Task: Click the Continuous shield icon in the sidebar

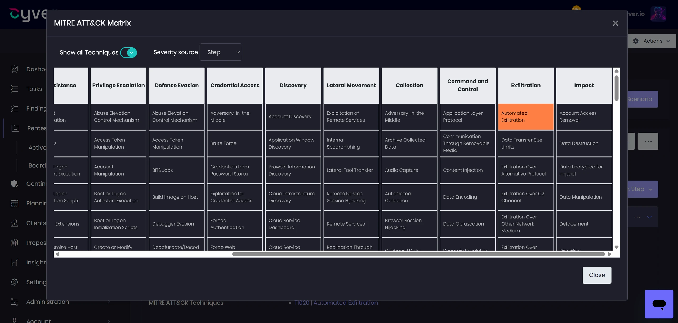Action: pos(14,183)
